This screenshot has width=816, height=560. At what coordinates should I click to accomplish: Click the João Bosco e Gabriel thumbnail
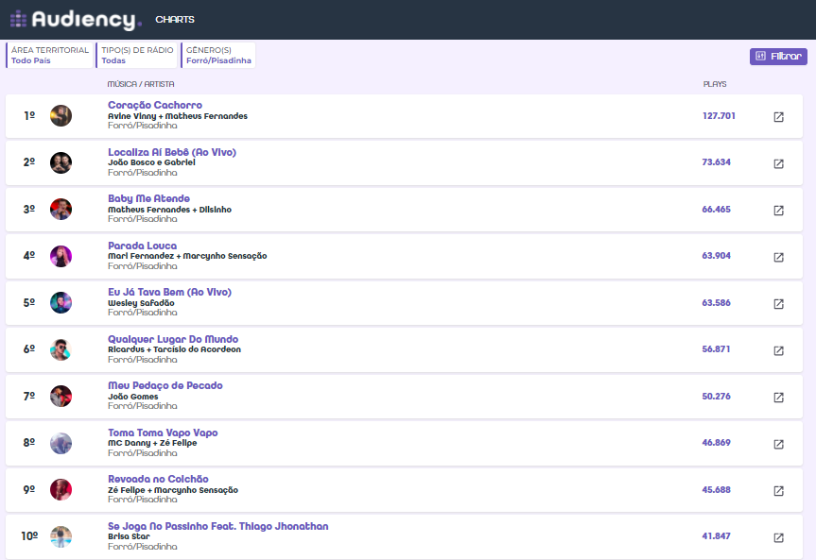pos(61,162)
